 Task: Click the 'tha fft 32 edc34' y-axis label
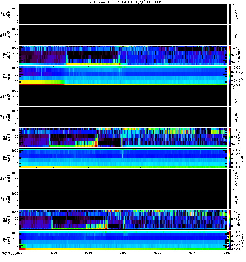(x=5, y=14)
